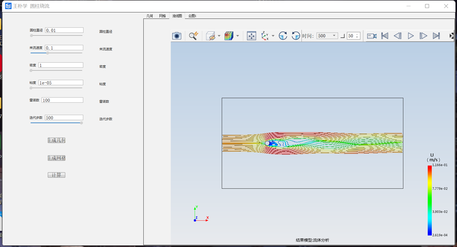Image resolution: width=457 pixels, height=247 pixels.
Task: Click the cylinder in the streamline plot
Action: (267, 143)
